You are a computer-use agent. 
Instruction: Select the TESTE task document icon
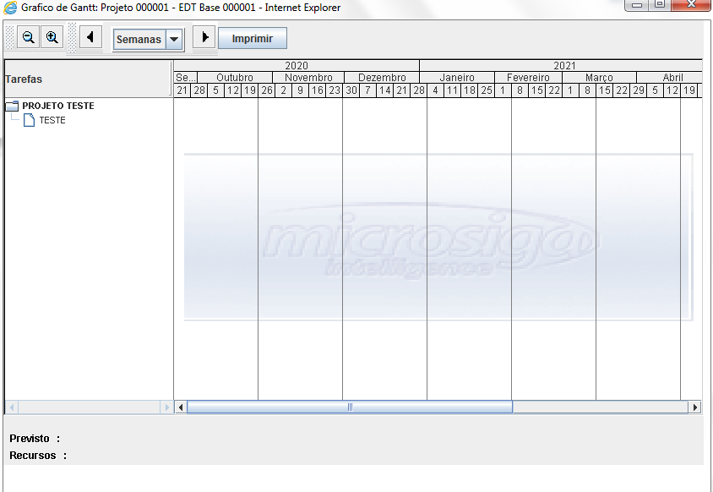pos(29,120)
